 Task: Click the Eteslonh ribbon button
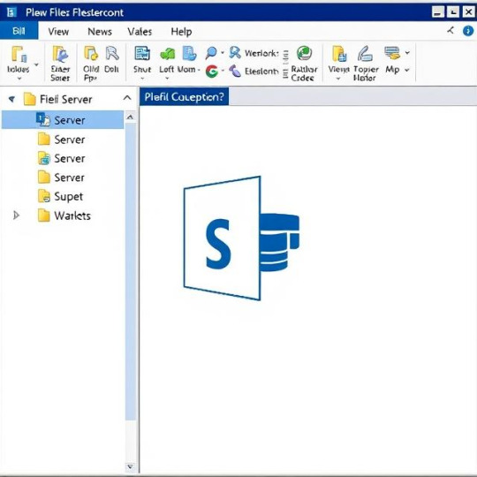click(254, 72)
